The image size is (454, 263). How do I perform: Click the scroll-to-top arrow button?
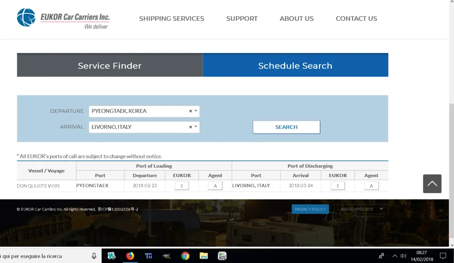point(432,184)
